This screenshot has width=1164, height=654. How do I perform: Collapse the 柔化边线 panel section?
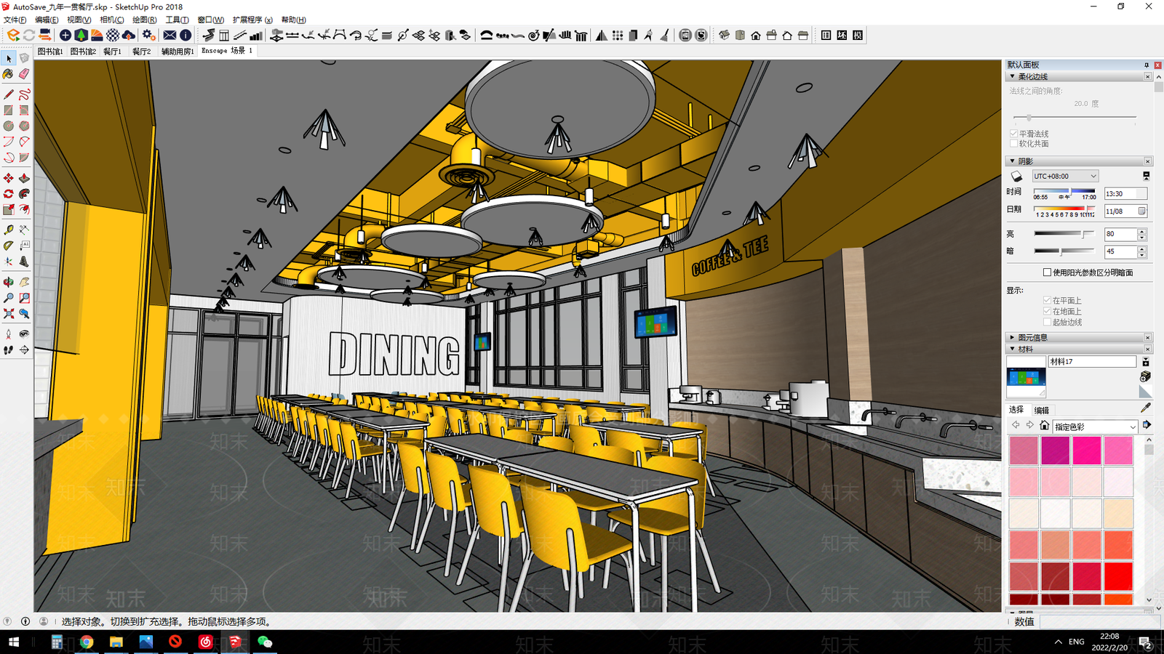click(x=1012, y=76)
